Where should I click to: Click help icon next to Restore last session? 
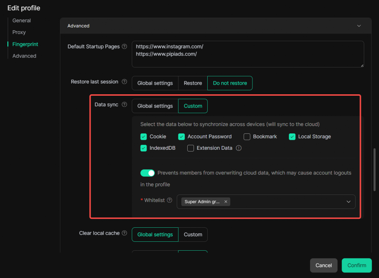click(124, 82)
